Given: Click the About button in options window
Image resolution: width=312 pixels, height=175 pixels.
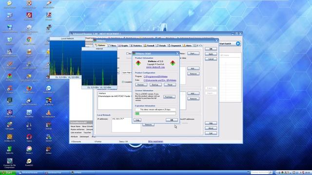Looking at the screenshot, I should [211, 128].
